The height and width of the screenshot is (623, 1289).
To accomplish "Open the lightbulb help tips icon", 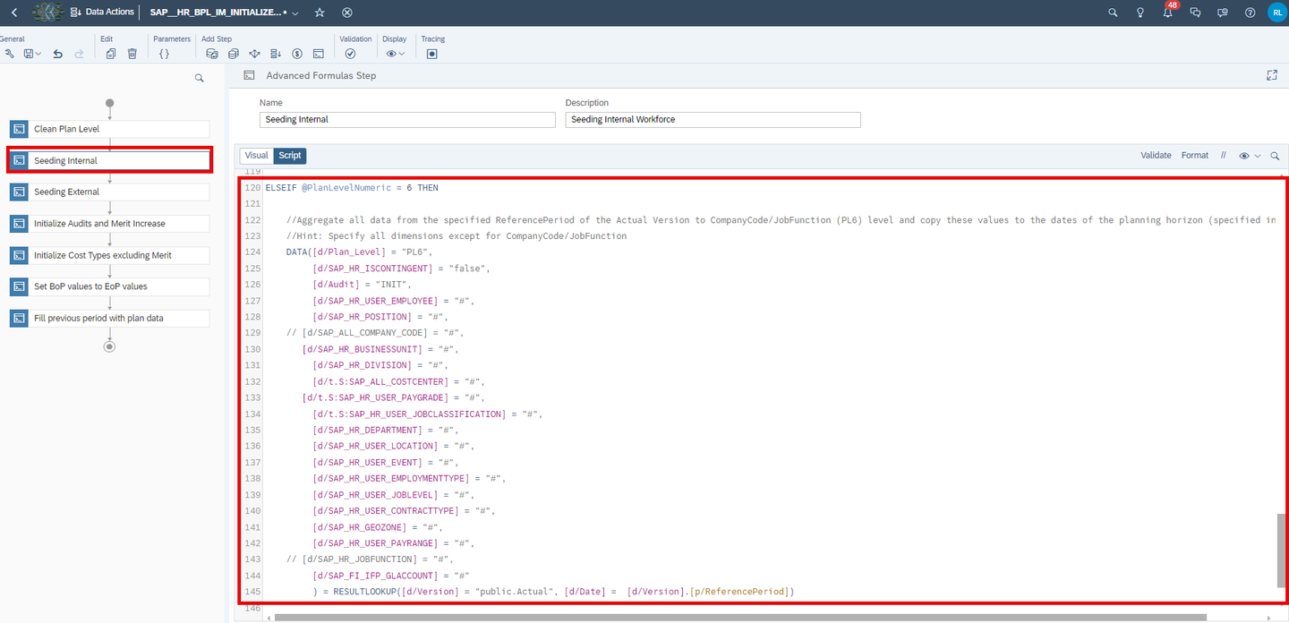I will [1140, 13].
